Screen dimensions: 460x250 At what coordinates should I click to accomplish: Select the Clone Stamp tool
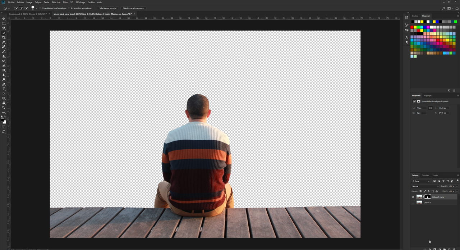coord(4,56)
